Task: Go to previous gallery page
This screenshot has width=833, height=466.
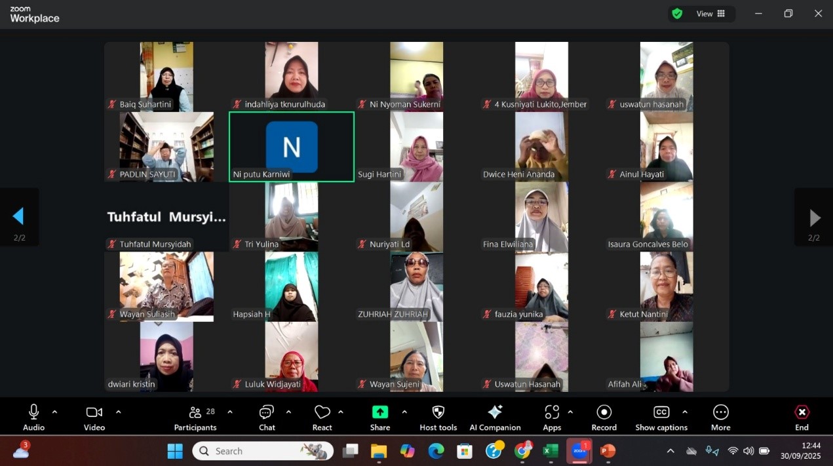Action: coord(18,217)
